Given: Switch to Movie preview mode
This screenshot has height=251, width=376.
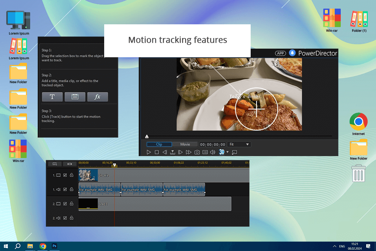Looking at the screenshot, I should coord(185,144).
